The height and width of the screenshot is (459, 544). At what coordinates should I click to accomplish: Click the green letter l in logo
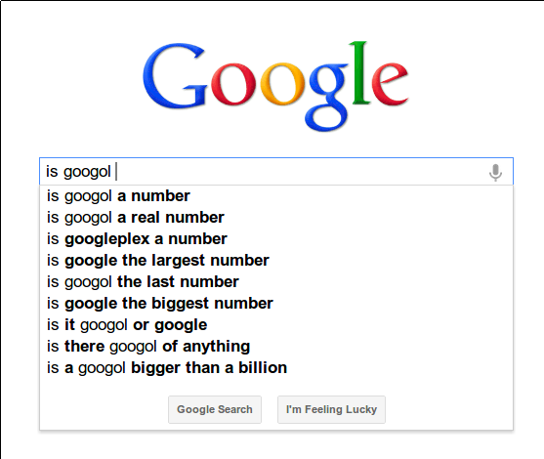pos(359,72)
